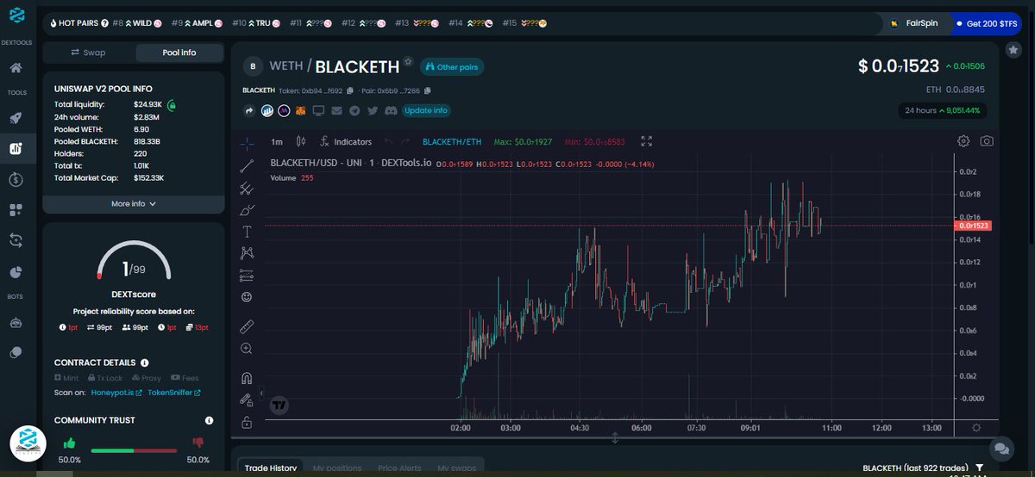The width and height of the screenshot is (1035, 477).
Task: Click the chart resize handle below time axis
Action: coord(615,437)
